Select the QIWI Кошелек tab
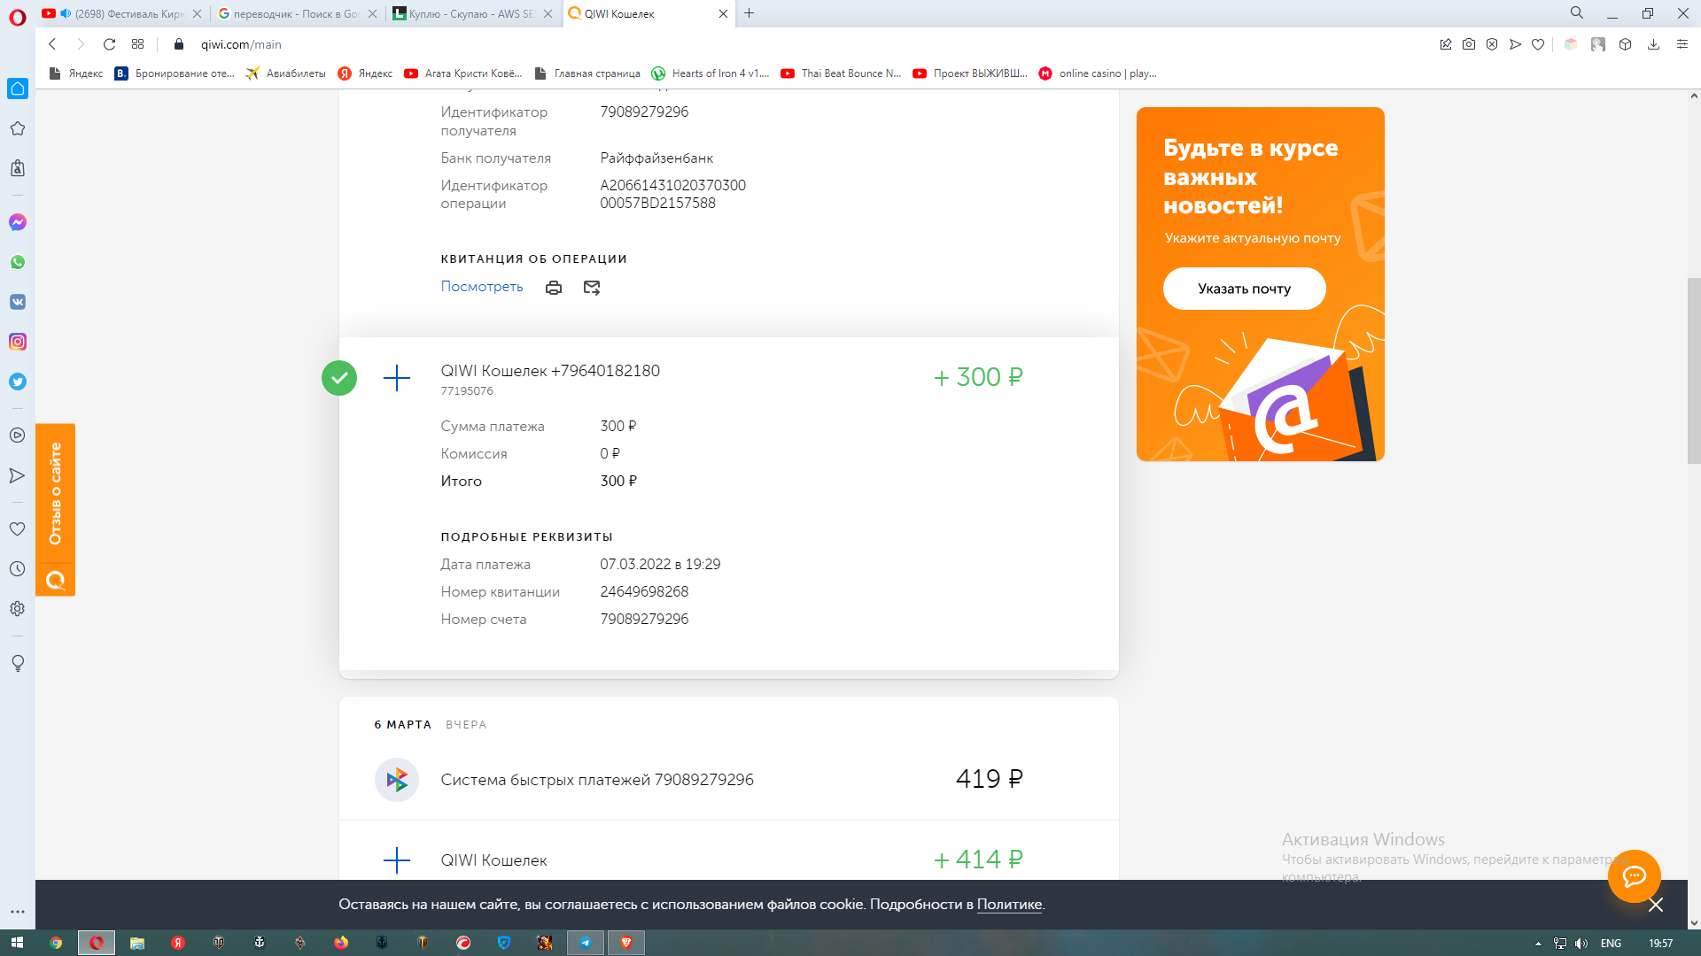 click(649, 13)
